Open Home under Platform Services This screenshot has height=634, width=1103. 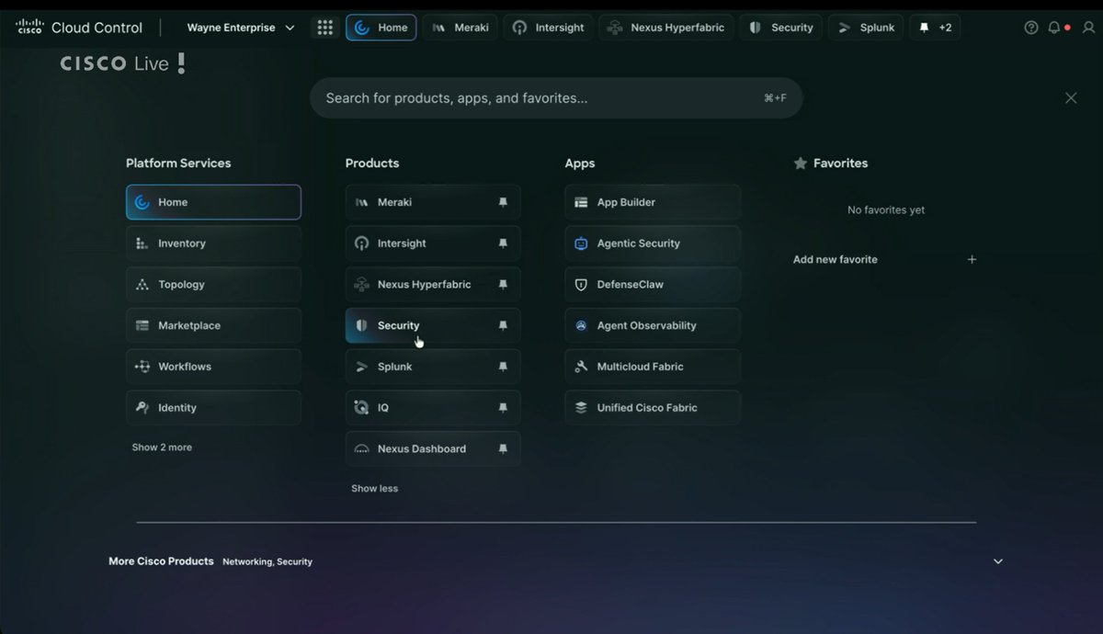[x=213, y=202]
